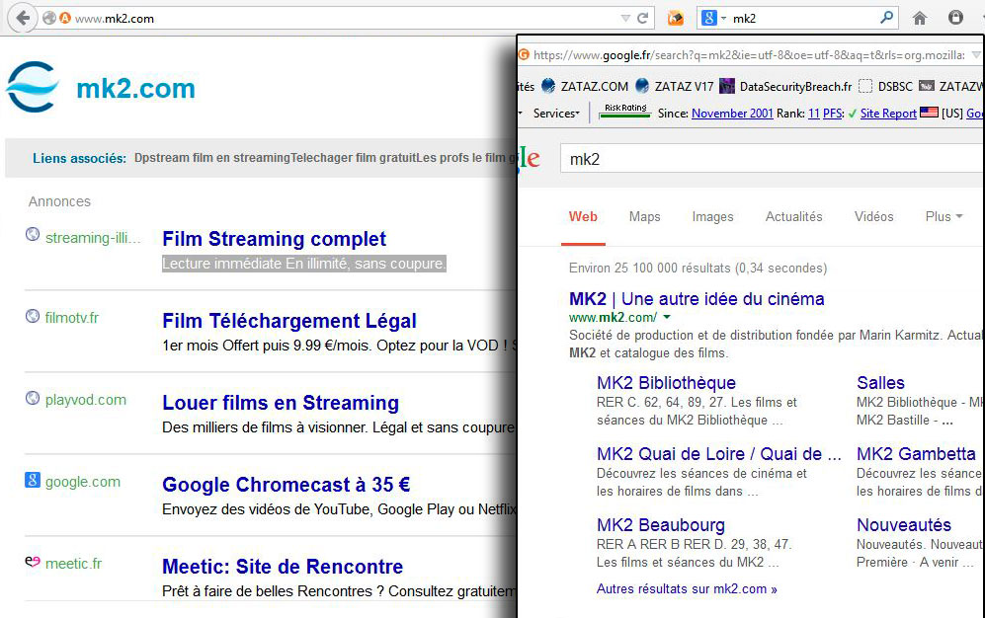Open DSBSC bookmark
Viewport: 985px width, 618px height.
click(886, 86)
